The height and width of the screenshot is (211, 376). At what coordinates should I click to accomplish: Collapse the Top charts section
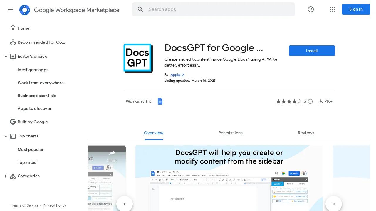[6, 136]
